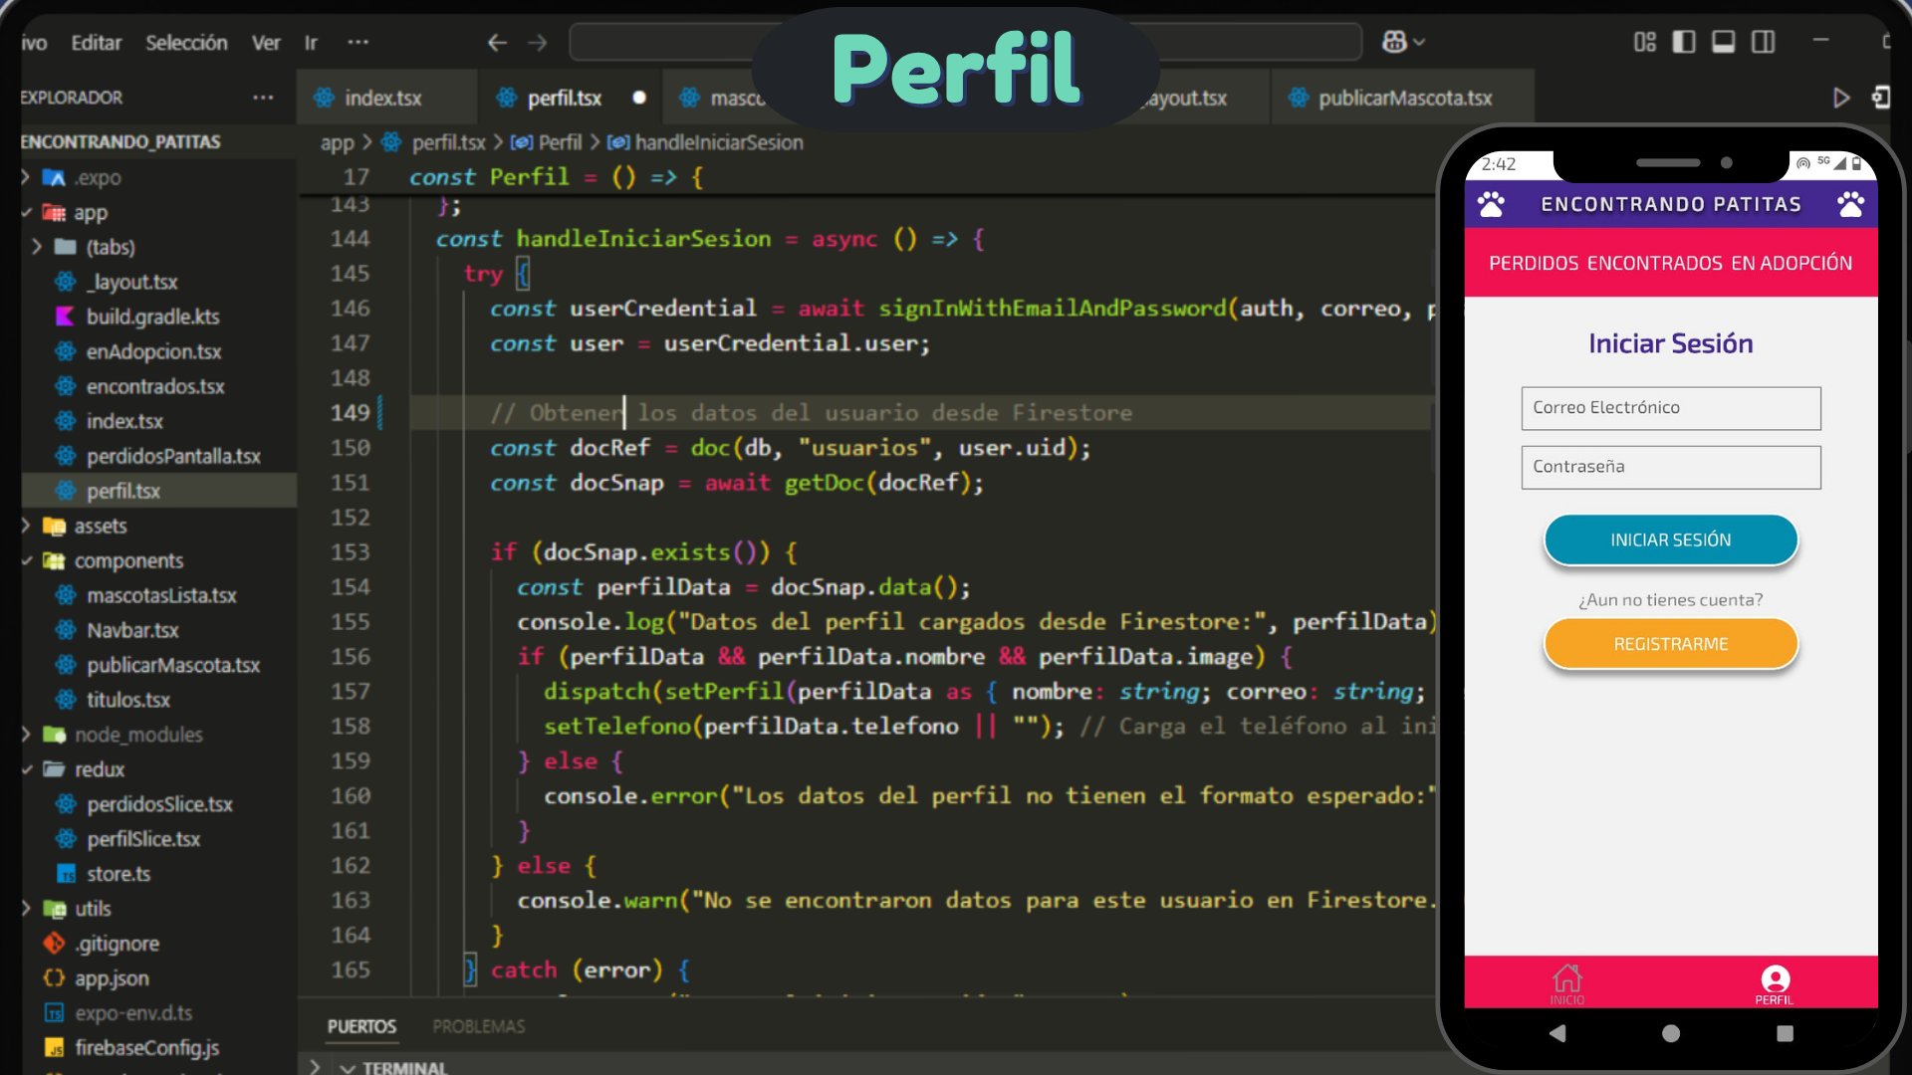This screenshot has height=1075, width=1912.
Task: Click the navigate forward arrow
Action: click(538, 43)
